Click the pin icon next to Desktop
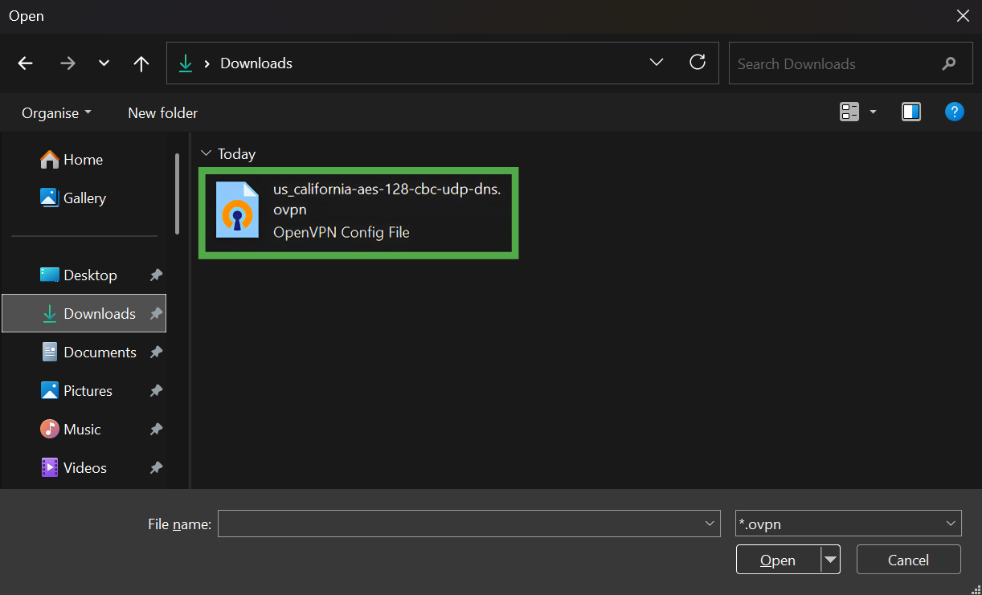Image resolution: width=982 pixels, height=595 pixels. coord(156,275)
